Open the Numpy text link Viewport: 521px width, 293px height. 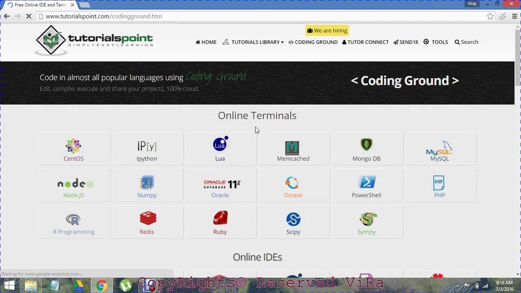click(x=147, y=195)
